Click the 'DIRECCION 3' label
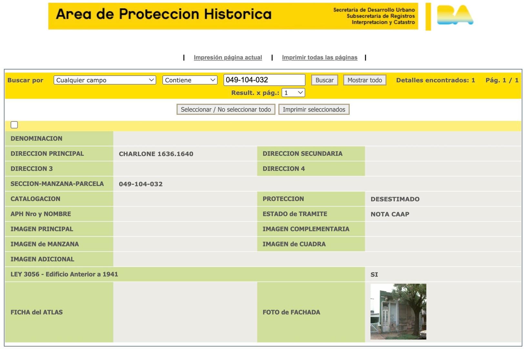The image size is (524, 349). click(32, 169)
